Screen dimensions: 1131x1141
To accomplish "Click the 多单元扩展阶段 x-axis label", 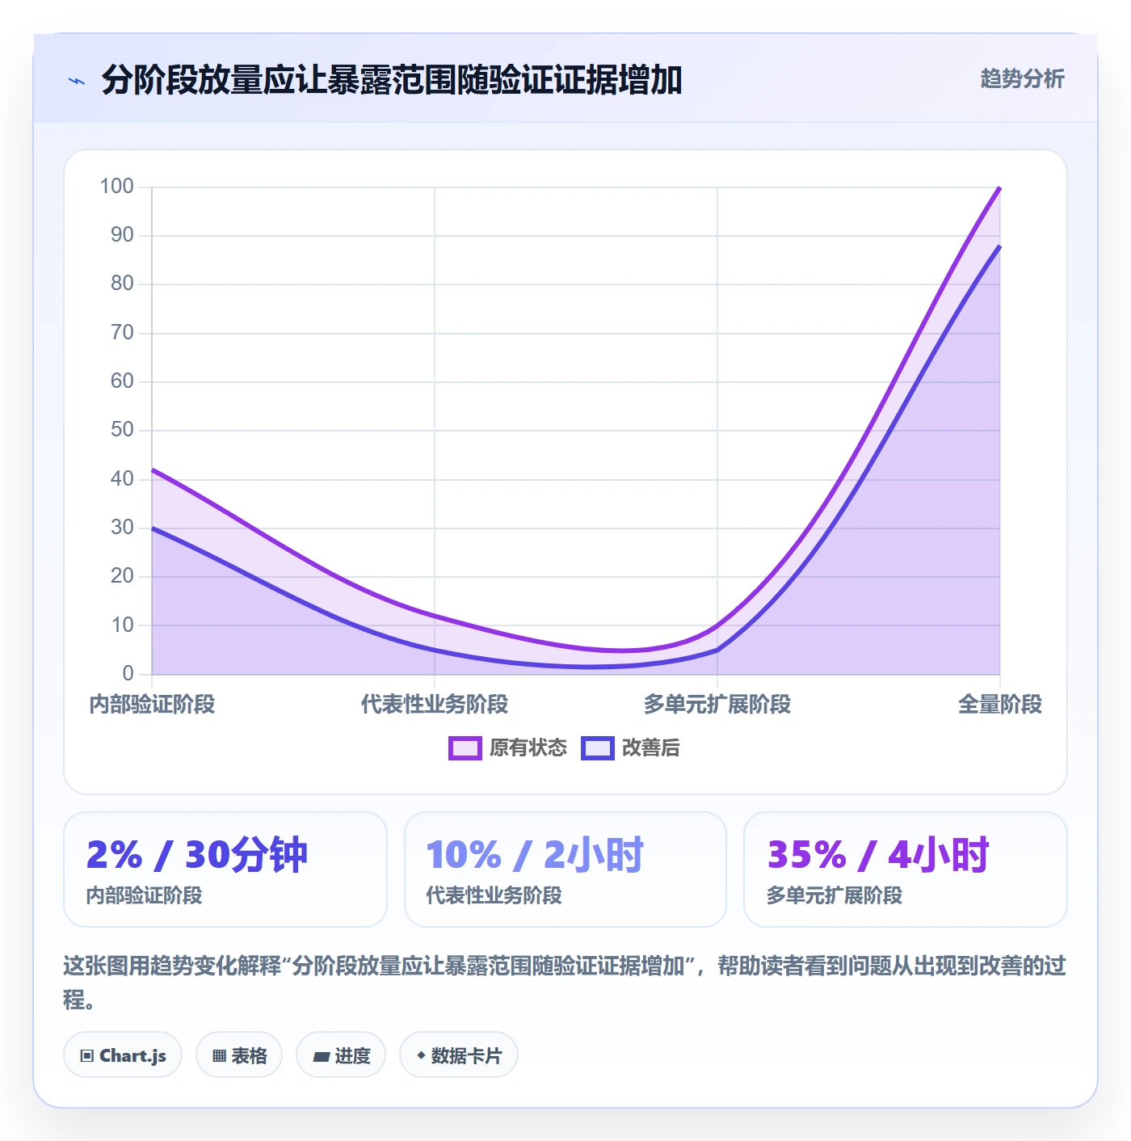I will (x=717, y=705).
